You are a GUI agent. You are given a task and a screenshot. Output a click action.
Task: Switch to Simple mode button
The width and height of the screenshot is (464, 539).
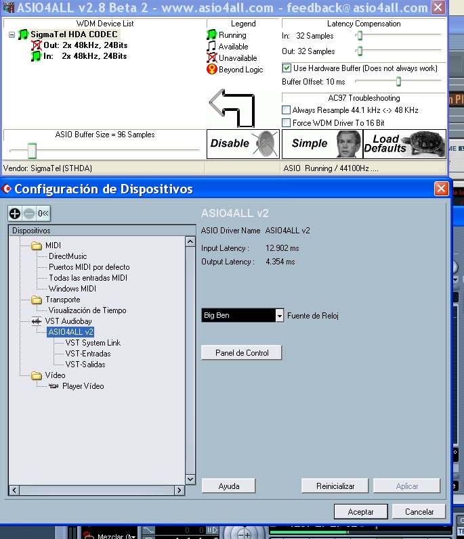tap(322, 144)
